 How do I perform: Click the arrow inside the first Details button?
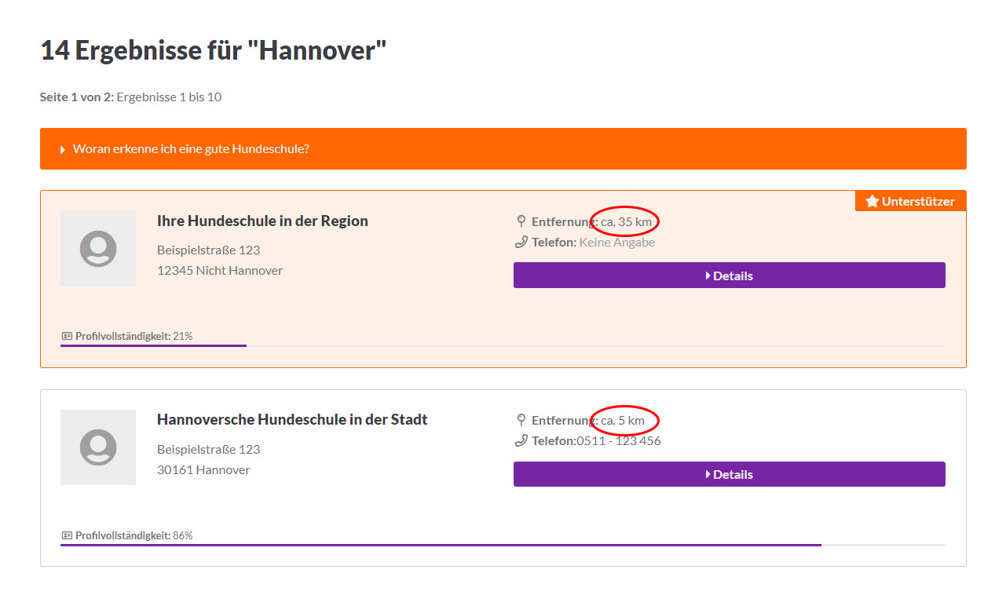[x=706, y=275]
